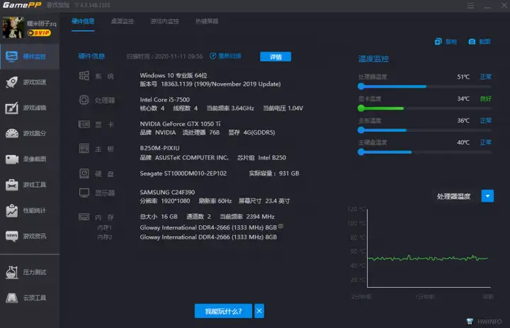Dismiss the 我能玩什么 prompt with X
Image resolution: width=510 pixels, height=328 pixels.
(x=259, y=311)
